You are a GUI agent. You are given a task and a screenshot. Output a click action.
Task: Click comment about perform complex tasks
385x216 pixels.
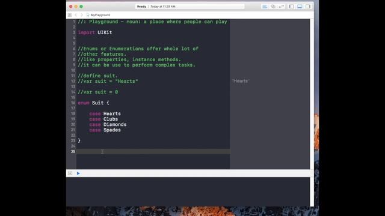[x=137, y=65]
